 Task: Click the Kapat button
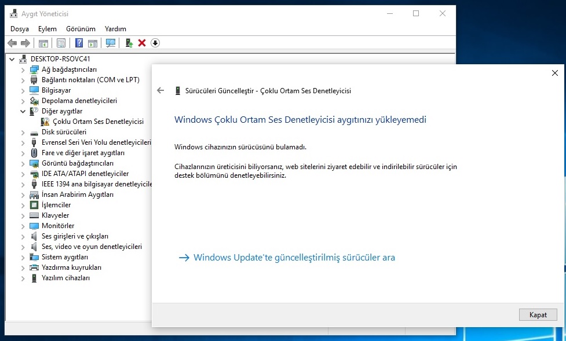tap(538, 315)
